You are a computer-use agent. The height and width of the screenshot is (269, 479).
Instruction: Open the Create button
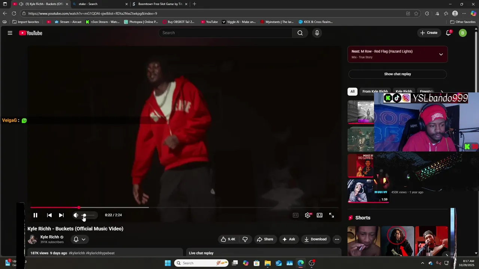pos(429,33)
